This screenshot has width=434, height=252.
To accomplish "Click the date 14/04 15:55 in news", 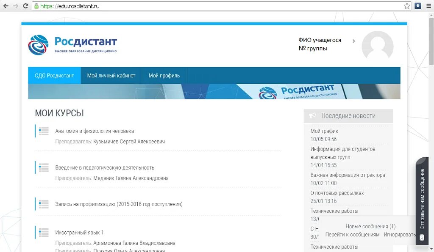I will click(x=323, y=165).
